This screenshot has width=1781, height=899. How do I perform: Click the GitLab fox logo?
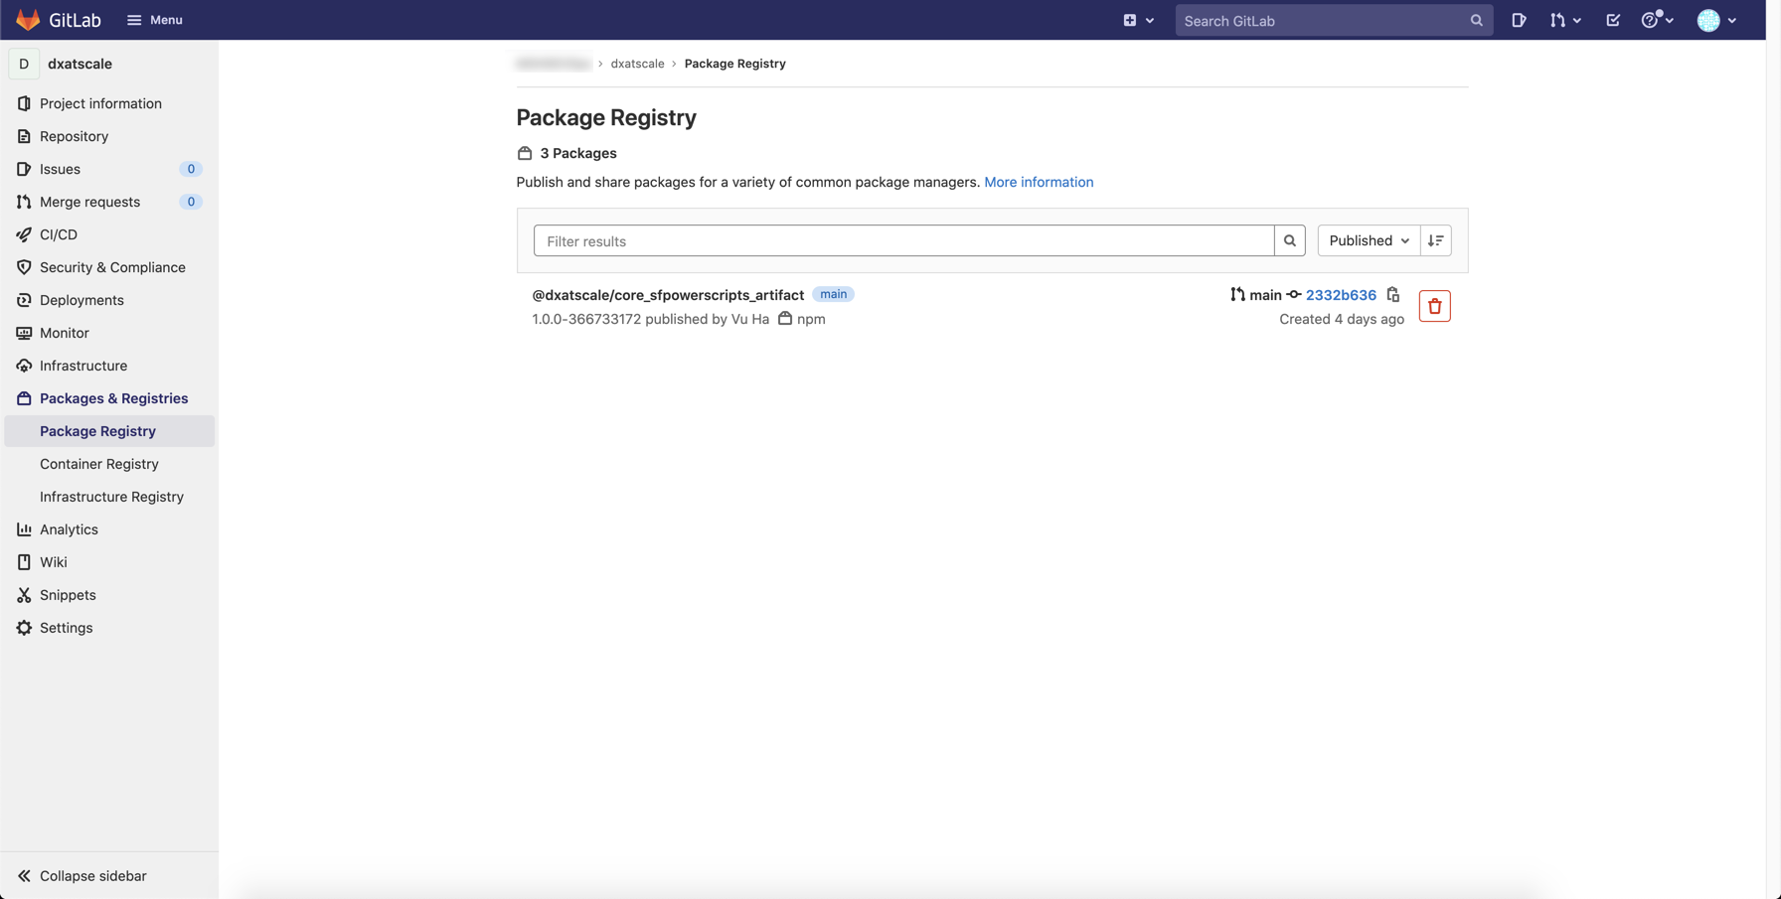click(x=28, y=20)
